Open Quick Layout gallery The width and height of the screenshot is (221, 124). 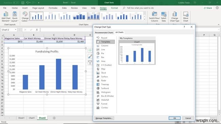click(15, 17)
